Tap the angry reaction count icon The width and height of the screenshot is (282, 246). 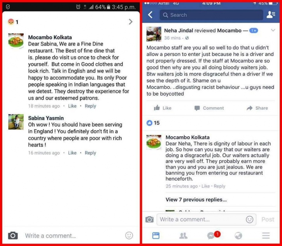tap(11, 22)
